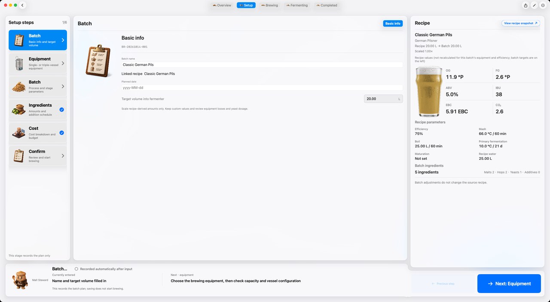Click the brew kettle icon on the Equipment step
550x302 pixels.
coord(19,63)
